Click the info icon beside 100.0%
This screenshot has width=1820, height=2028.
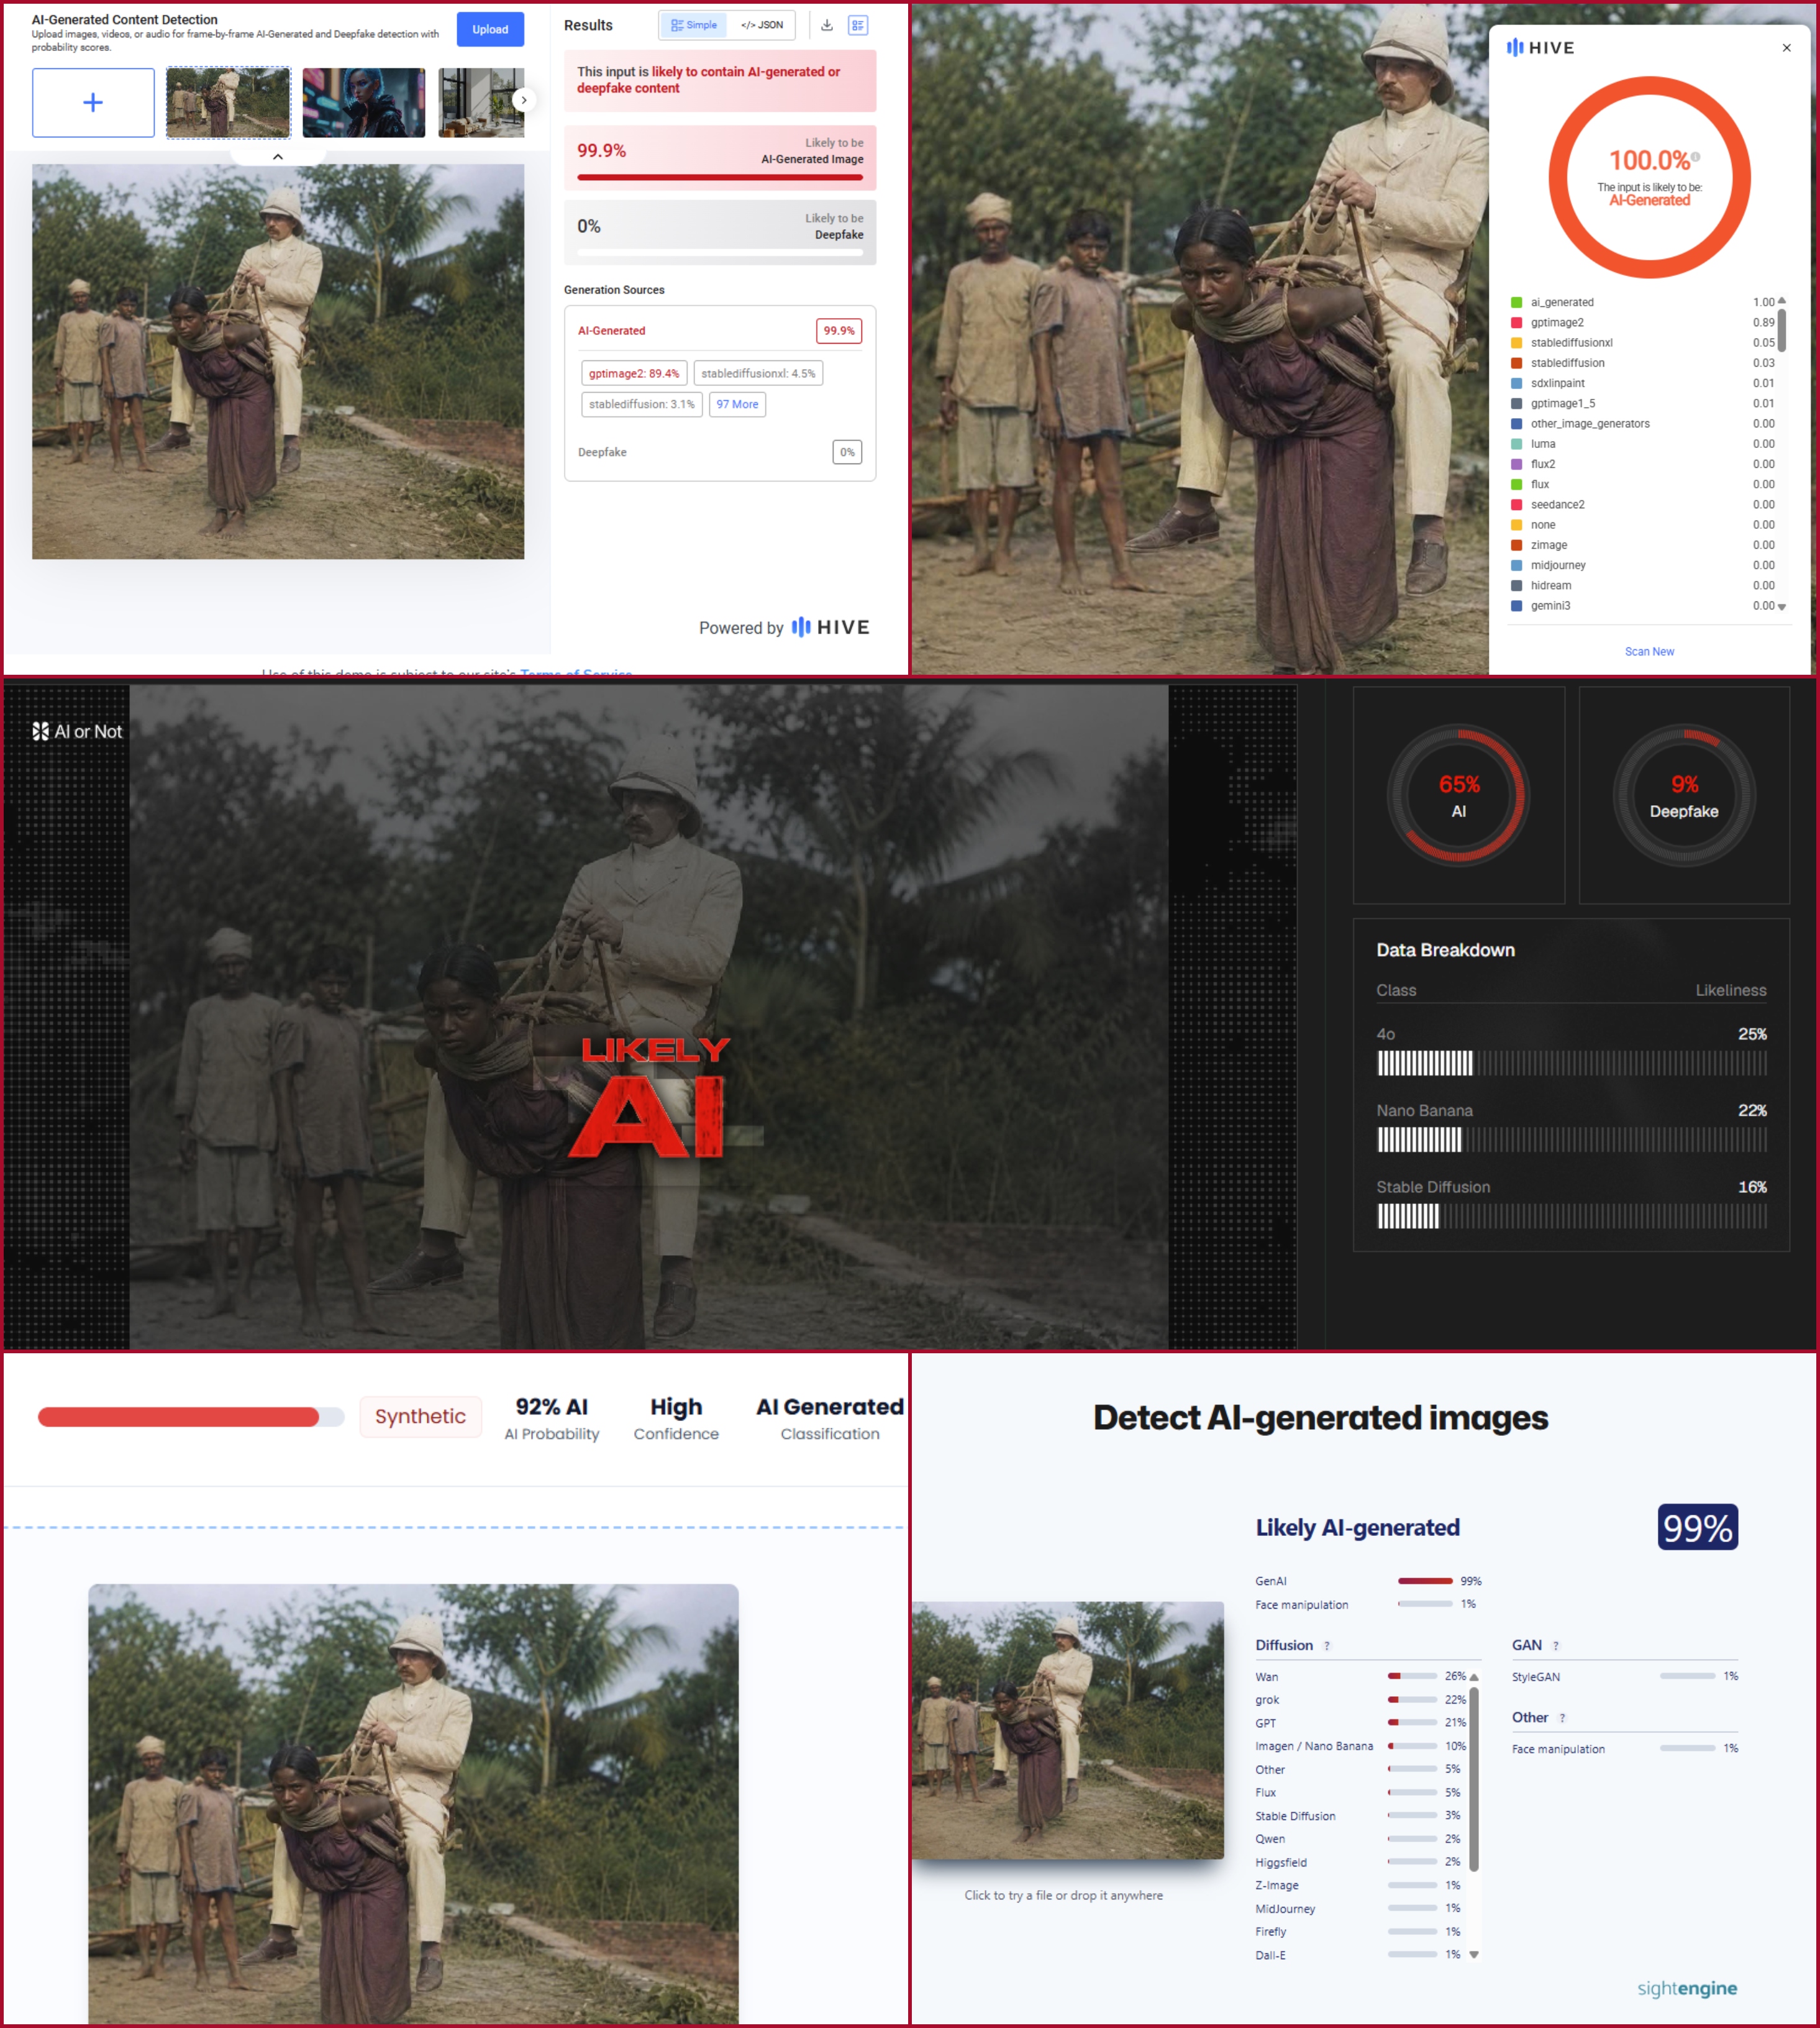pyautogui.click(x=1696, y=157)
